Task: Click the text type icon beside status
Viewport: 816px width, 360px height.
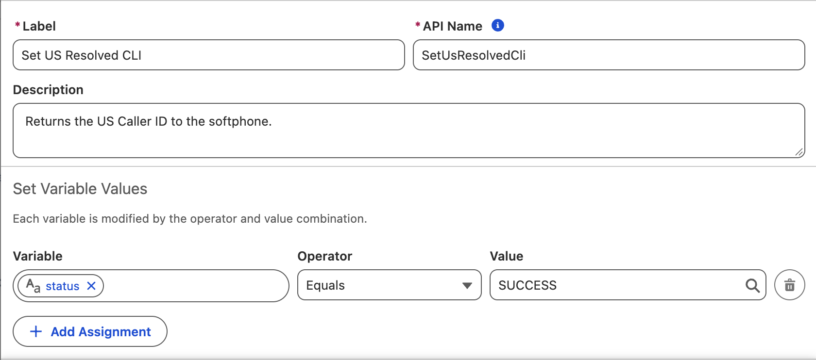Action: click(x=33, y=285)
